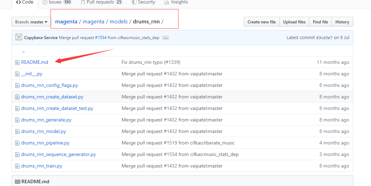This screenshot has height=186, width=371.
Task: Switch to the Issues tab
Action: coord(57,2)
